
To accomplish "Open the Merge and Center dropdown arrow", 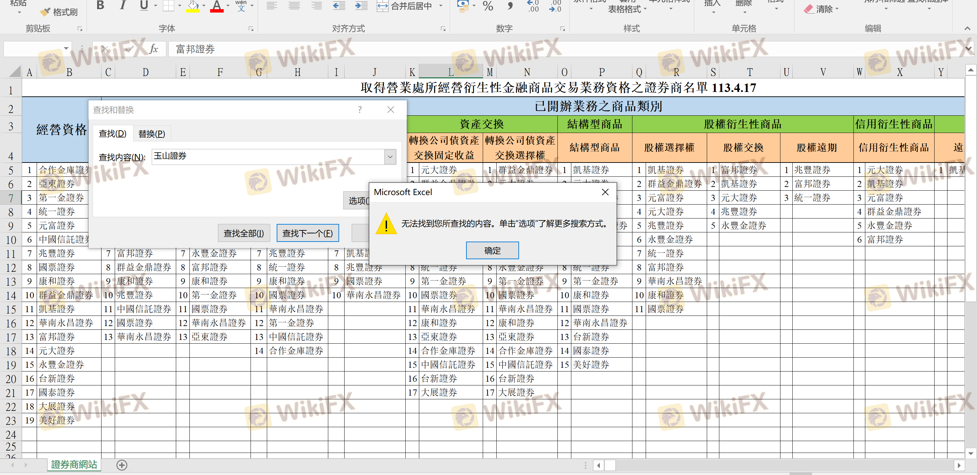I will coord(441,6).
